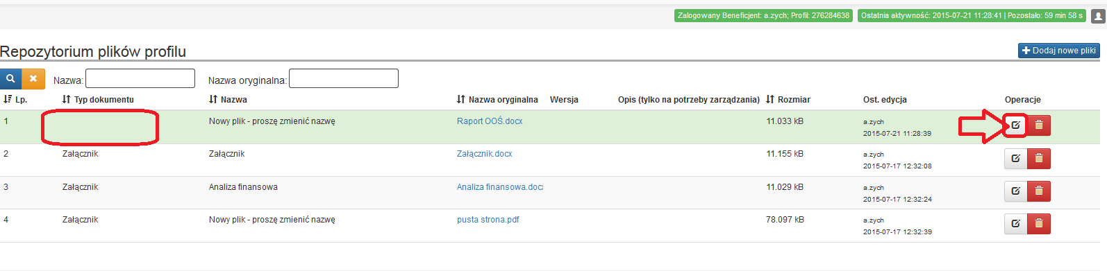Edit the pusta strona.pdf file row
The width and height of the screenshot is (1107, 271).
1015,224
